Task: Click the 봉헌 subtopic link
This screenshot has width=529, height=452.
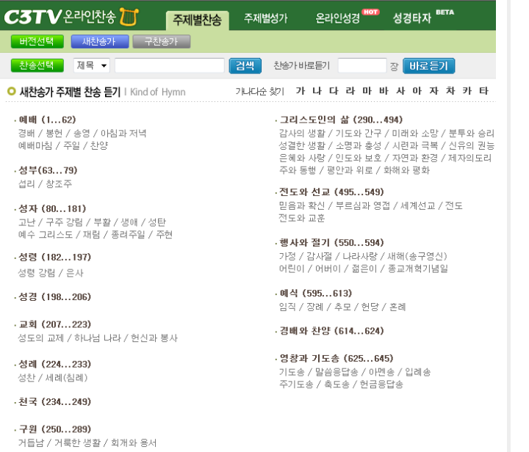Action: [x=54, y=134]
